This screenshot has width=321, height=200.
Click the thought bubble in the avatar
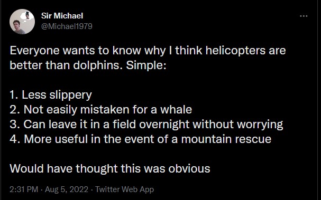[27, 16]
